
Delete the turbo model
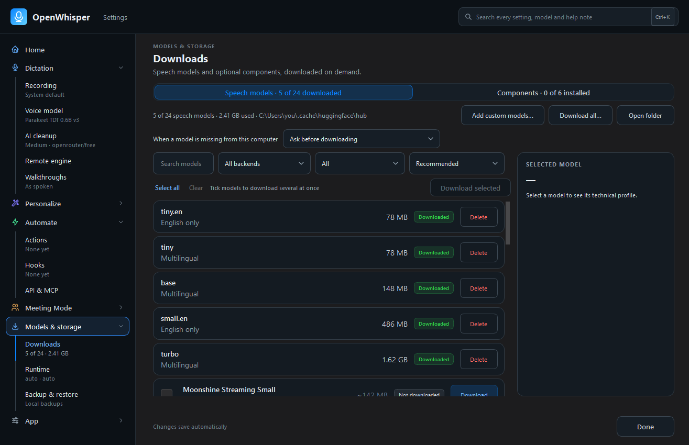click(x=478, y=360)
